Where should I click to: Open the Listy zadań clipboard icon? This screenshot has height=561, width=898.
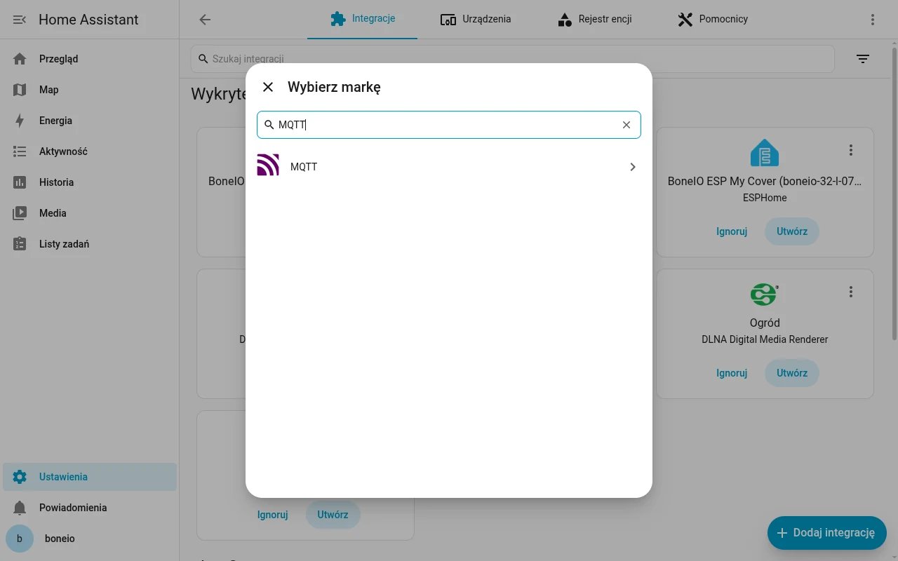20,244
